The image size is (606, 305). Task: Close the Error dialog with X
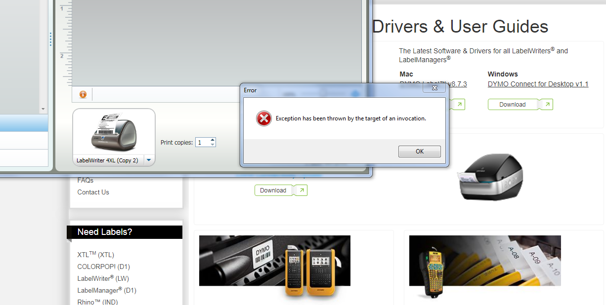click(x=434, y=88)
